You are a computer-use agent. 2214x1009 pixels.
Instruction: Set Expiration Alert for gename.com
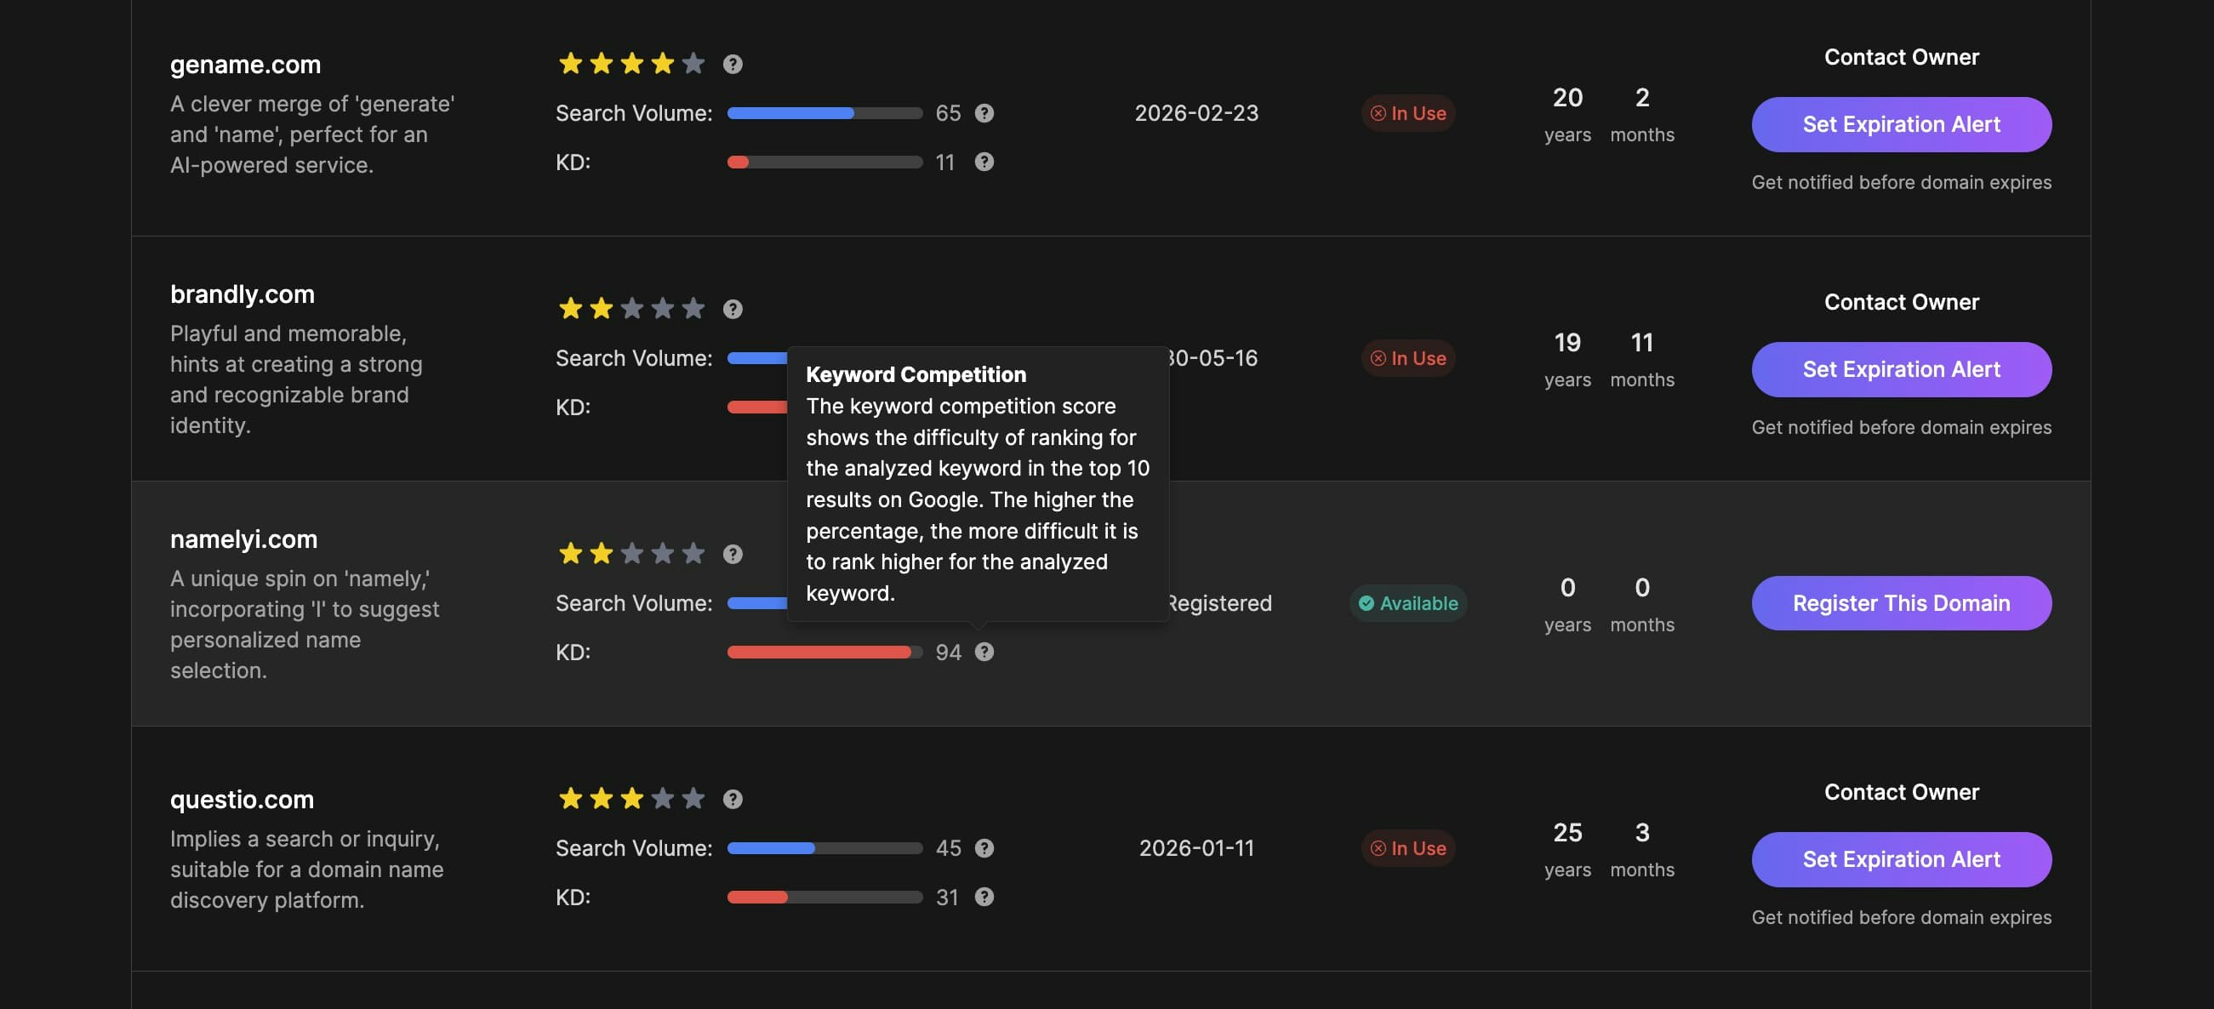(x=1900, y=124)
